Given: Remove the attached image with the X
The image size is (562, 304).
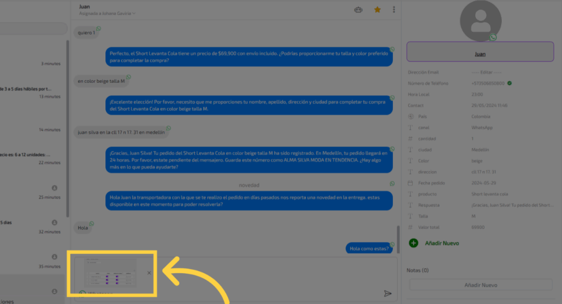Looking at the screenshot, I should (149, 273).
